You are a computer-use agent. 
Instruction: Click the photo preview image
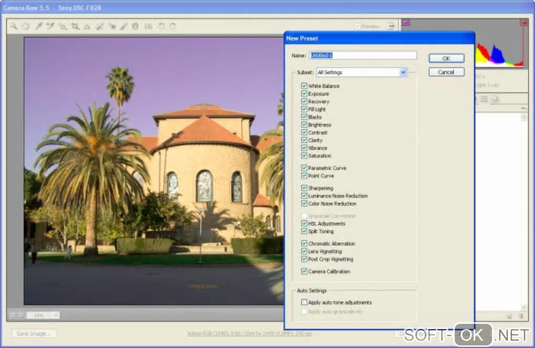(x=154, y=171)
